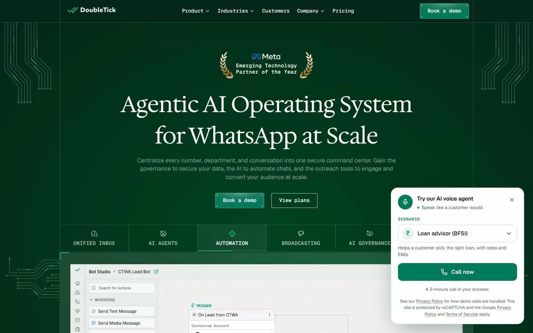Viewport: 533px width, 333px height.
Task: Click the home icon in Bot Studio sidebar
Action: pos(78,283)
